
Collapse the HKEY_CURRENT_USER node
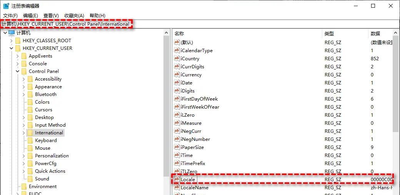tap(11, 48)
